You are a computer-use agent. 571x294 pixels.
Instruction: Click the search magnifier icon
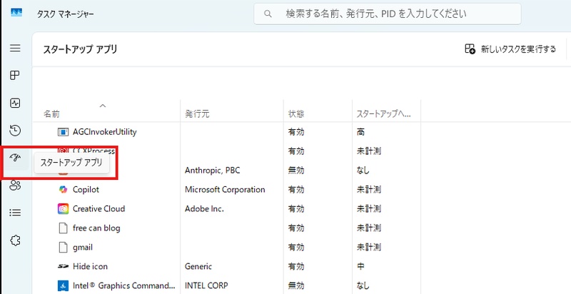click(x=268, y=14)
